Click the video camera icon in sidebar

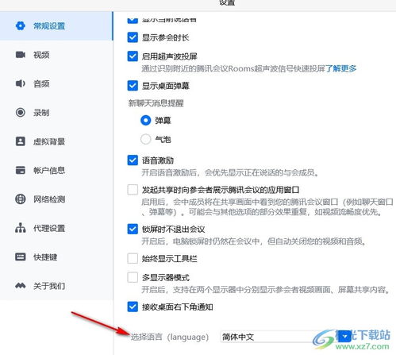click(x=21, y=55)
